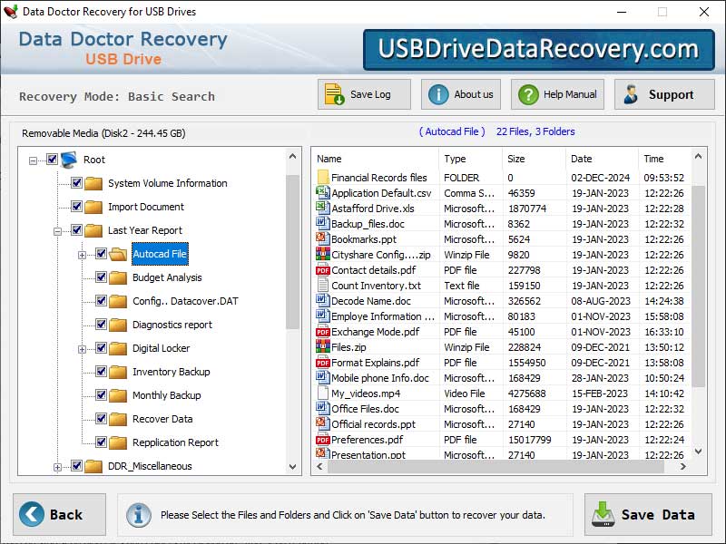Expand the Digital Locker node
Image resolution: width=726 pixels, height=544 pixels.
(82, 347)
